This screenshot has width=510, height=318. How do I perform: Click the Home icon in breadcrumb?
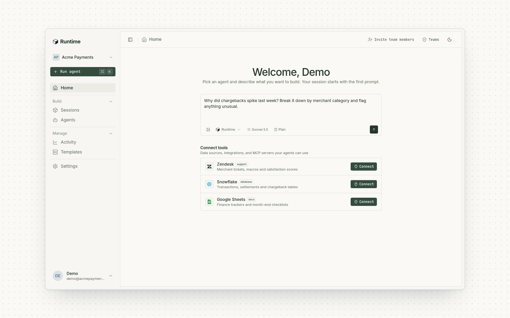(144, 39)
